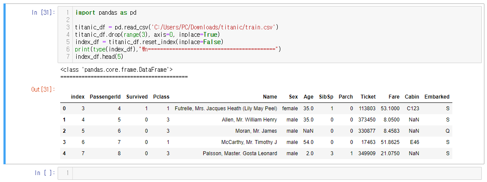Click the Embarked column header

437,97
